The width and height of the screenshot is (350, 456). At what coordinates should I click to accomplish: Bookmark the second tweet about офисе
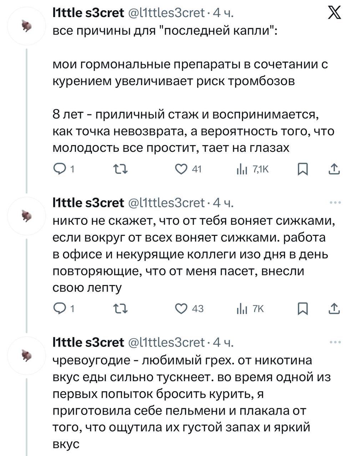(303, 309)
